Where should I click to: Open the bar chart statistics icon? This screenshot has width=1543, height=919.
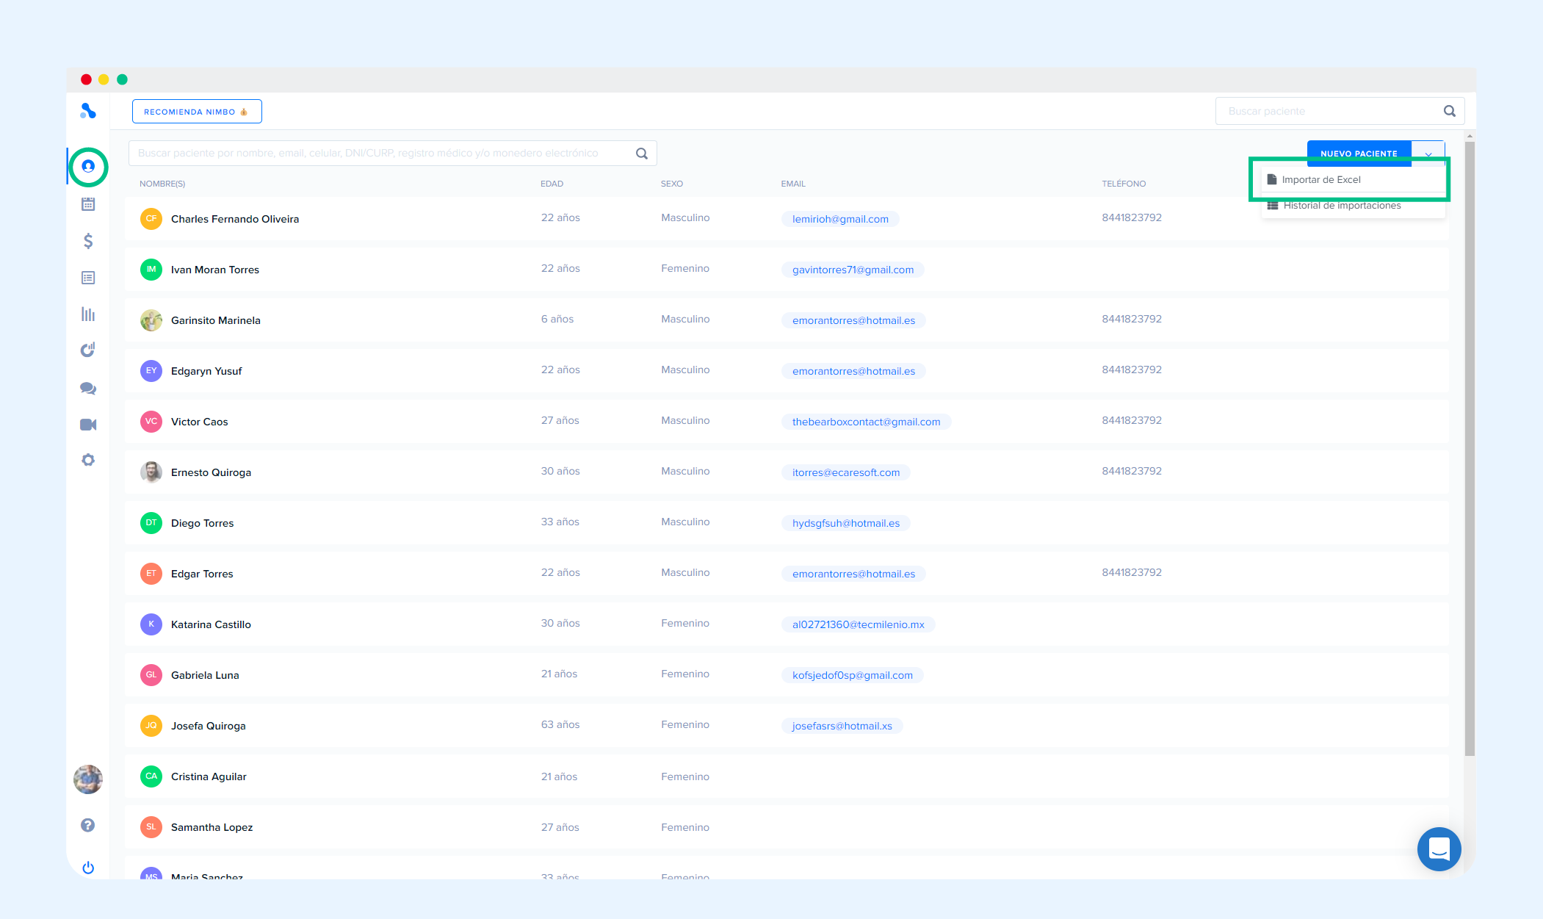[88, 314]
